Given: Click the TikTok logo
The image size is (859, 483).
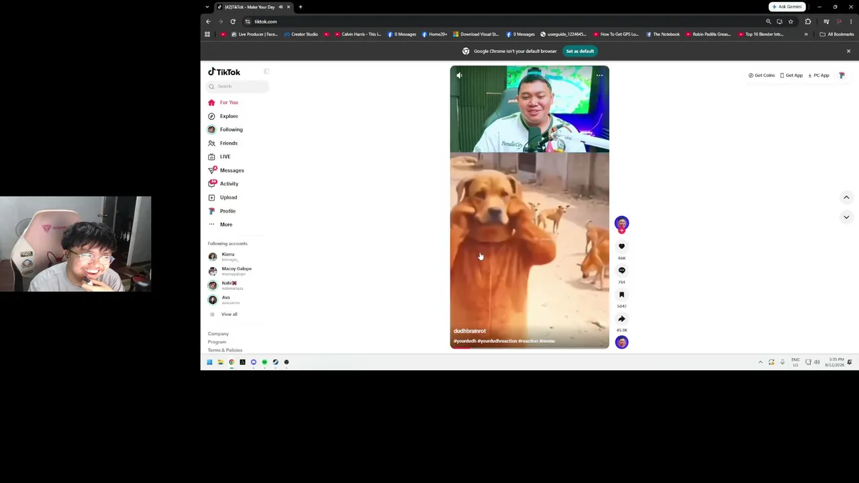Looking at the screenshot, I should (224, 72).
